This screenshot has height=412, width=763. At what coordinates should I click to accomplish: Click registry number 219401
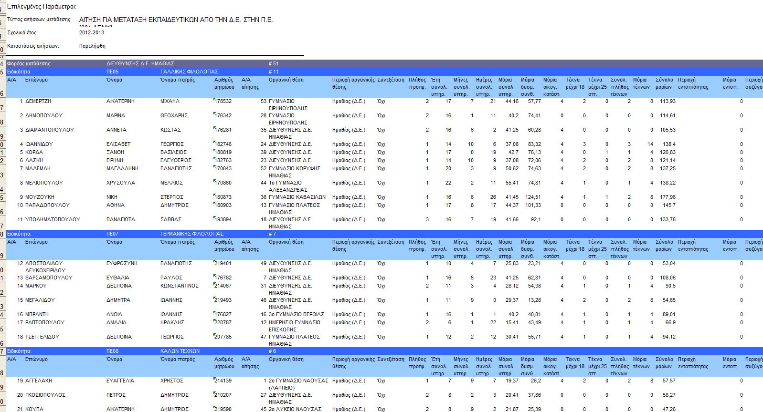click(223, 264)
